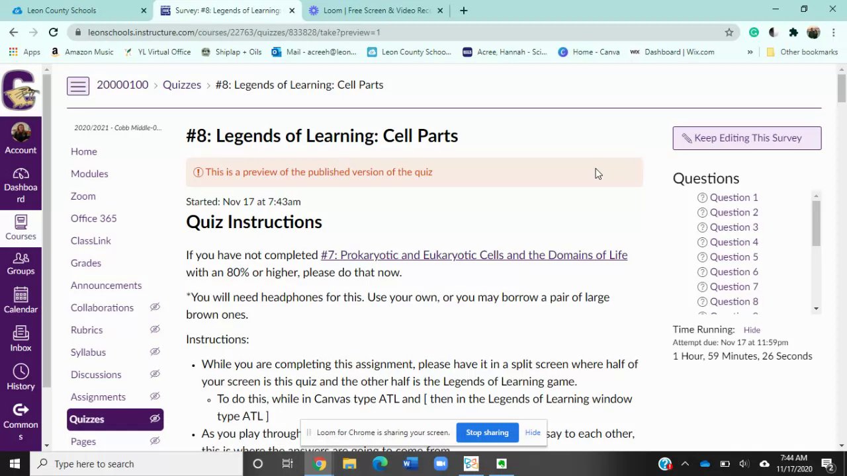Close the Loom browser tab
The width and height of the screenshot is (847, 476).
coord(440,11)
